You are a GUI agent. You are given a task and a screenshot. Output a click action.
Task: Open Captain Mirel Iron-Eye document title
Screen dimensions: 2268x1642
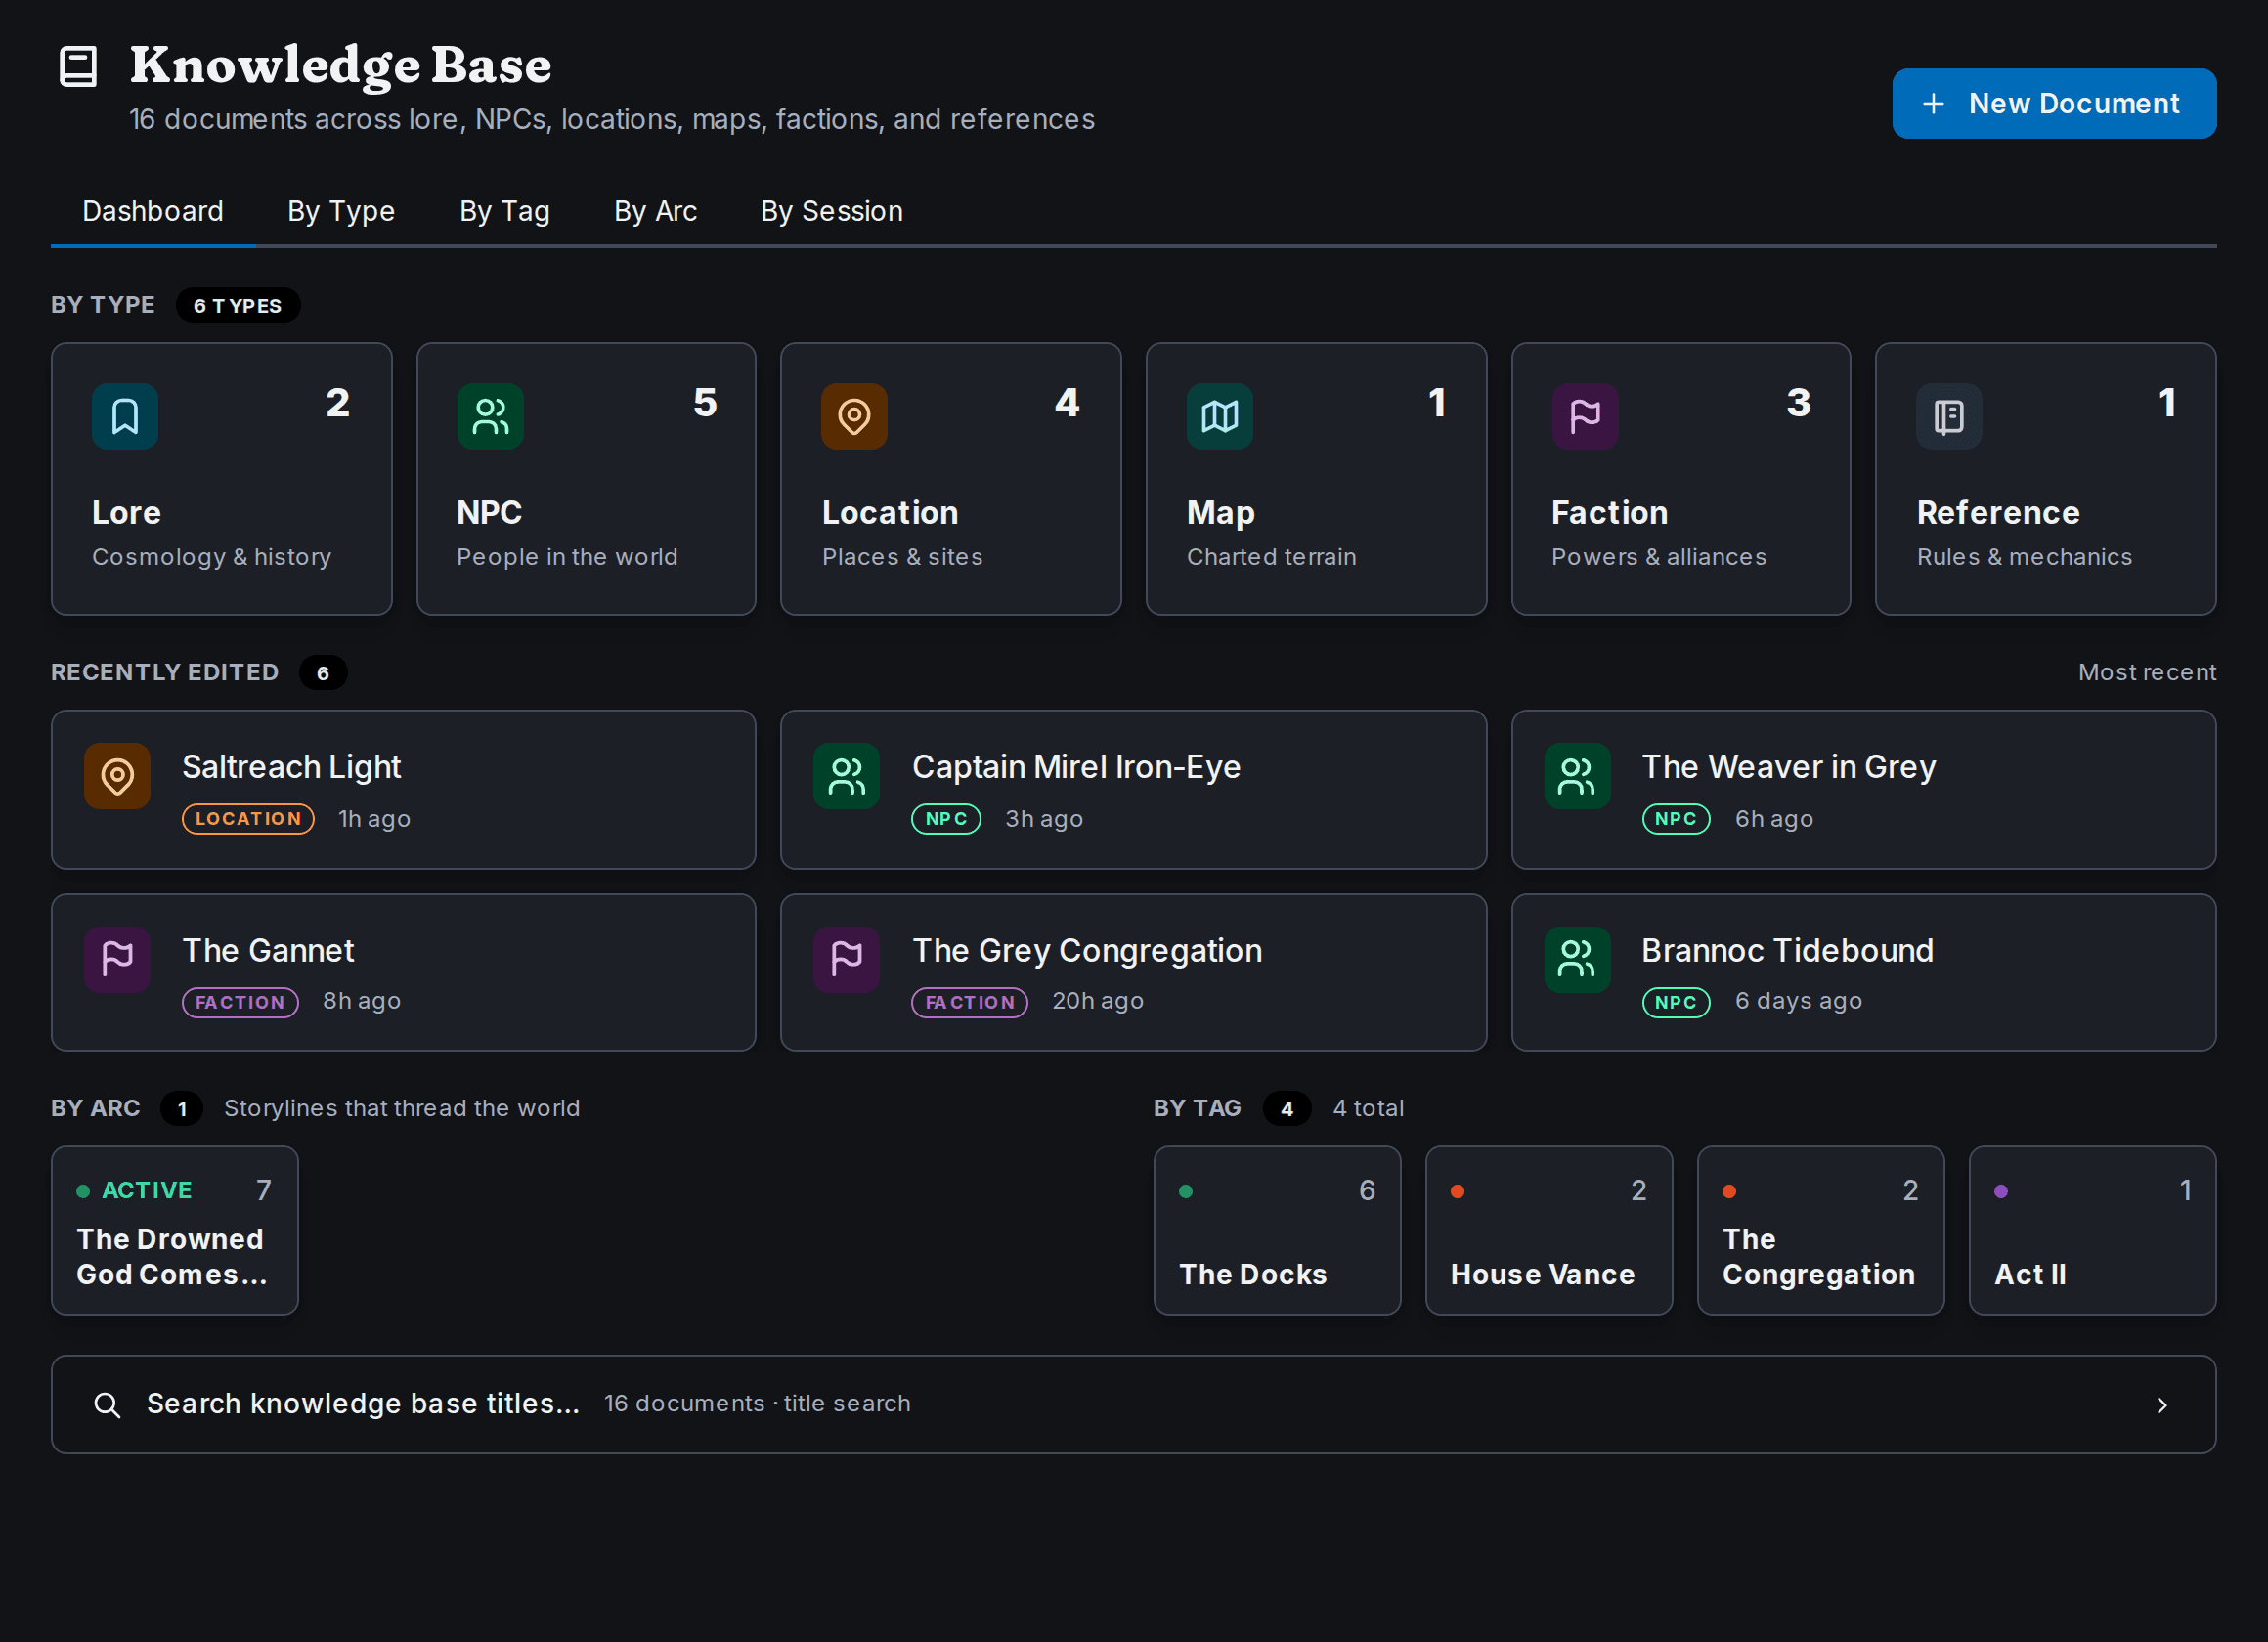point(1075,767)
